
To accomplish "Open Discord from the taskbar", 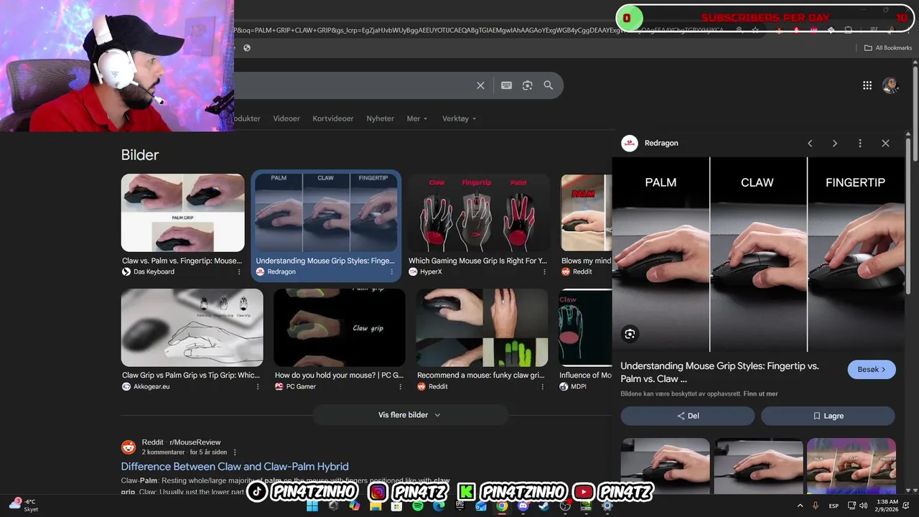I will [x=523, y=506].
